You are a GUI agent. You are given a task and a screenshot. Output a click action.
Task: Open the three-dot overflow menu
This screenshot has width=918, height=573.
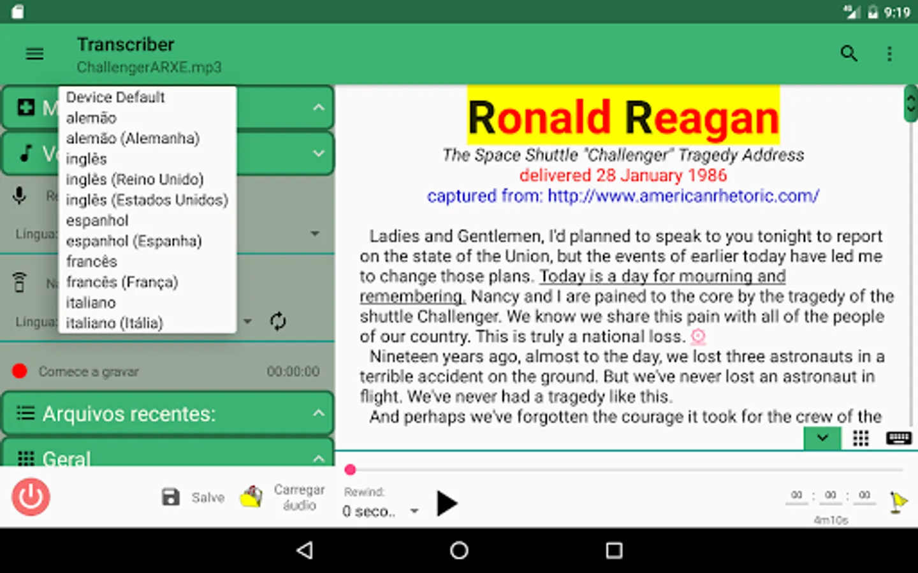[889, 54]
